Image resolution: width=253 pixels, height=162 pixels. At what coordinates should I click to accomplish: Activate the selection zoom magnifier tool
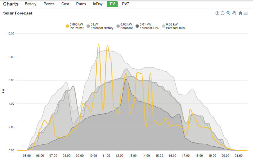228,13
